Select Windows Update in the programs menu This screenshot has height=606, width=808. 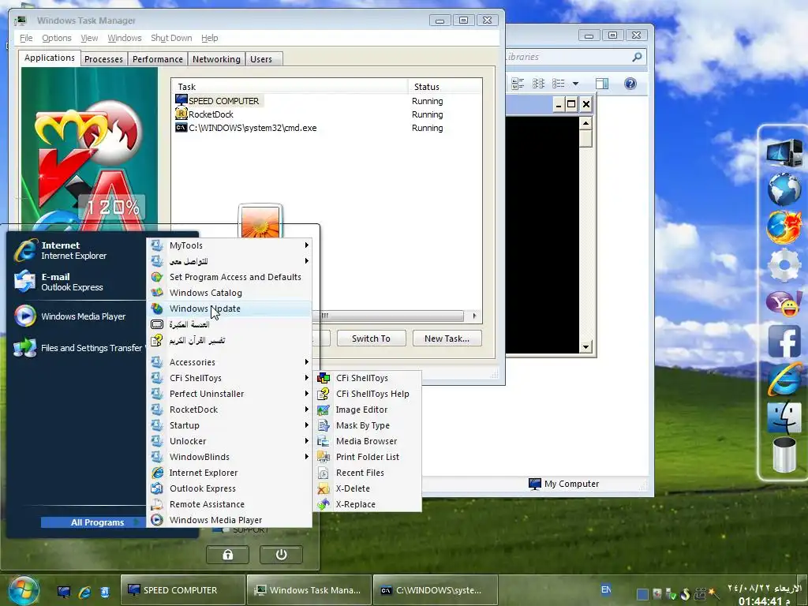(x=230, y=309)
